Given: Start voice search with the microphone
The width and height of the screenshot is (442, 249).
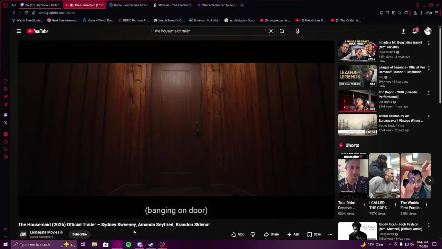Looking at the screenshot, I should click(x=298, y=31).
